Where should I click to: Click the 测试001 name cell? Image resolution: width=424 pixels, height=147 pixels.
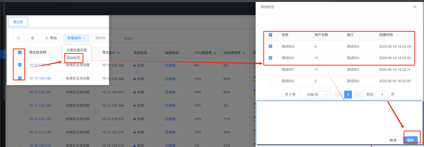[288, 69]
